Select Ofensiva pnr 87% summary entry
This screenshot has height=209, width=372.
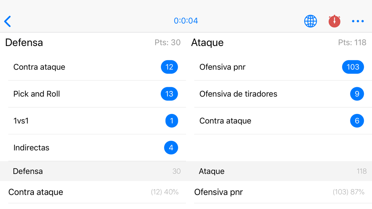tap(279, 192)
